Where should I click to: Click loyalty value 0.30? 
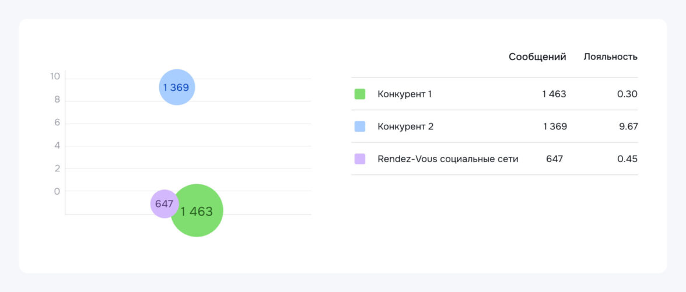[627, 94]
